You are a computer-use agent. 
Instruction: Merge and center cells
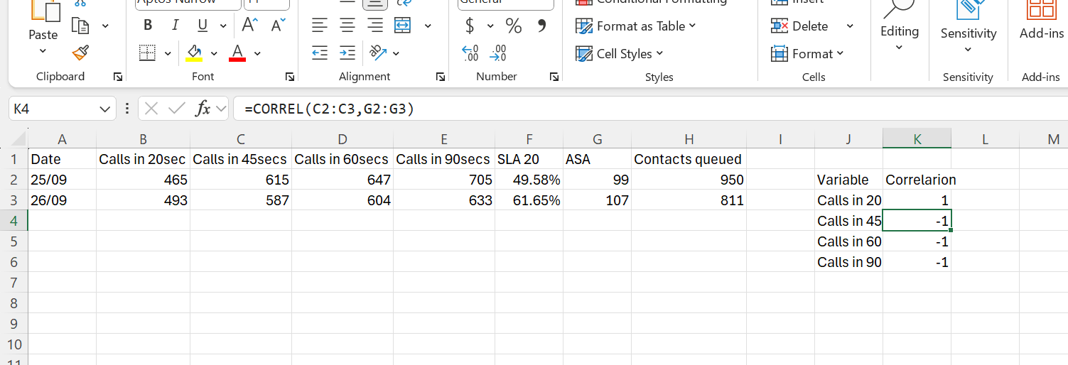(403, 26)
